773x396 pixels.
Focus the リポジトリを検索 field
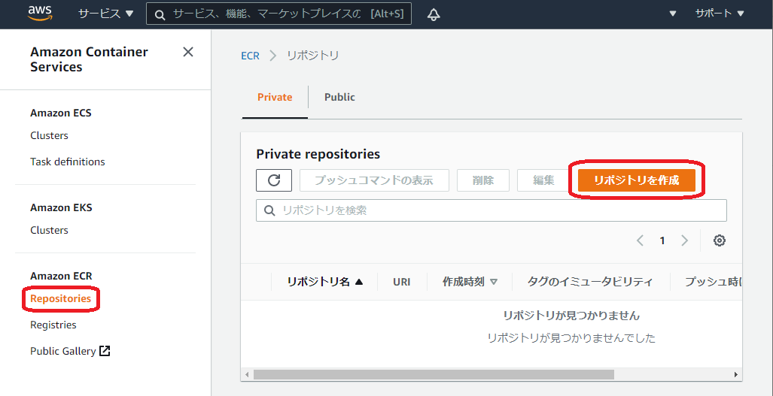491,210
